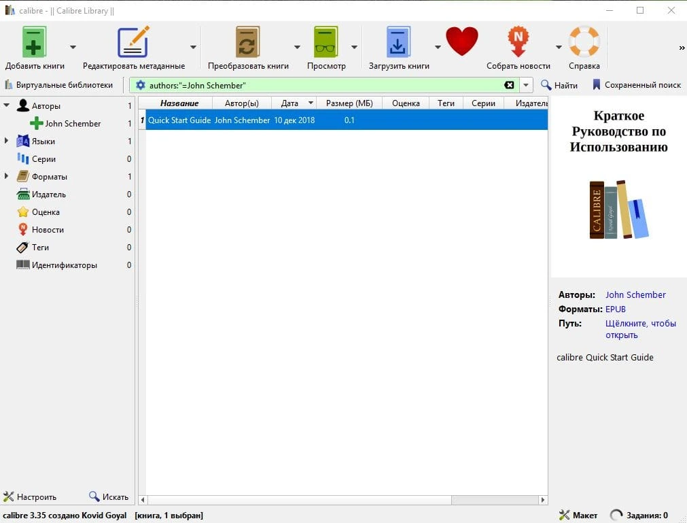This screenshot has width=687, height=523.
Task: Select John Schember in the tag browser
Action: 73,124
